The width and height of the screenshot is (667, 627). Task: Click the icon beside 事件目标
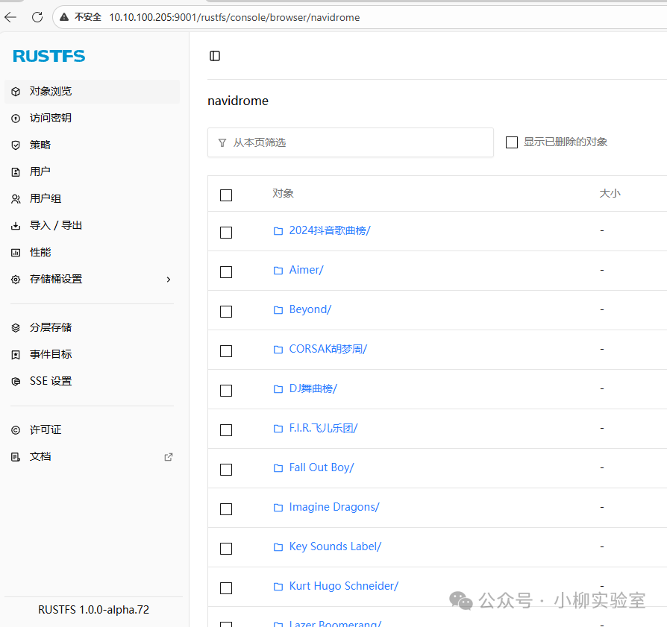click(16, 355)
